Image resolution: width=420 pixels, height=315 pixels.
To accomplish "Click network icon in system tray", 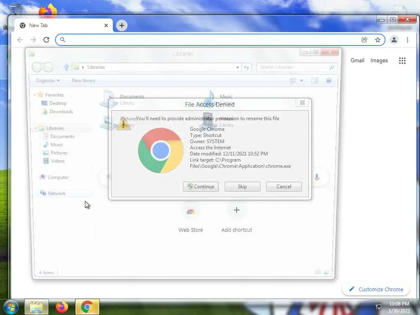I will click(x=379, y=306).
